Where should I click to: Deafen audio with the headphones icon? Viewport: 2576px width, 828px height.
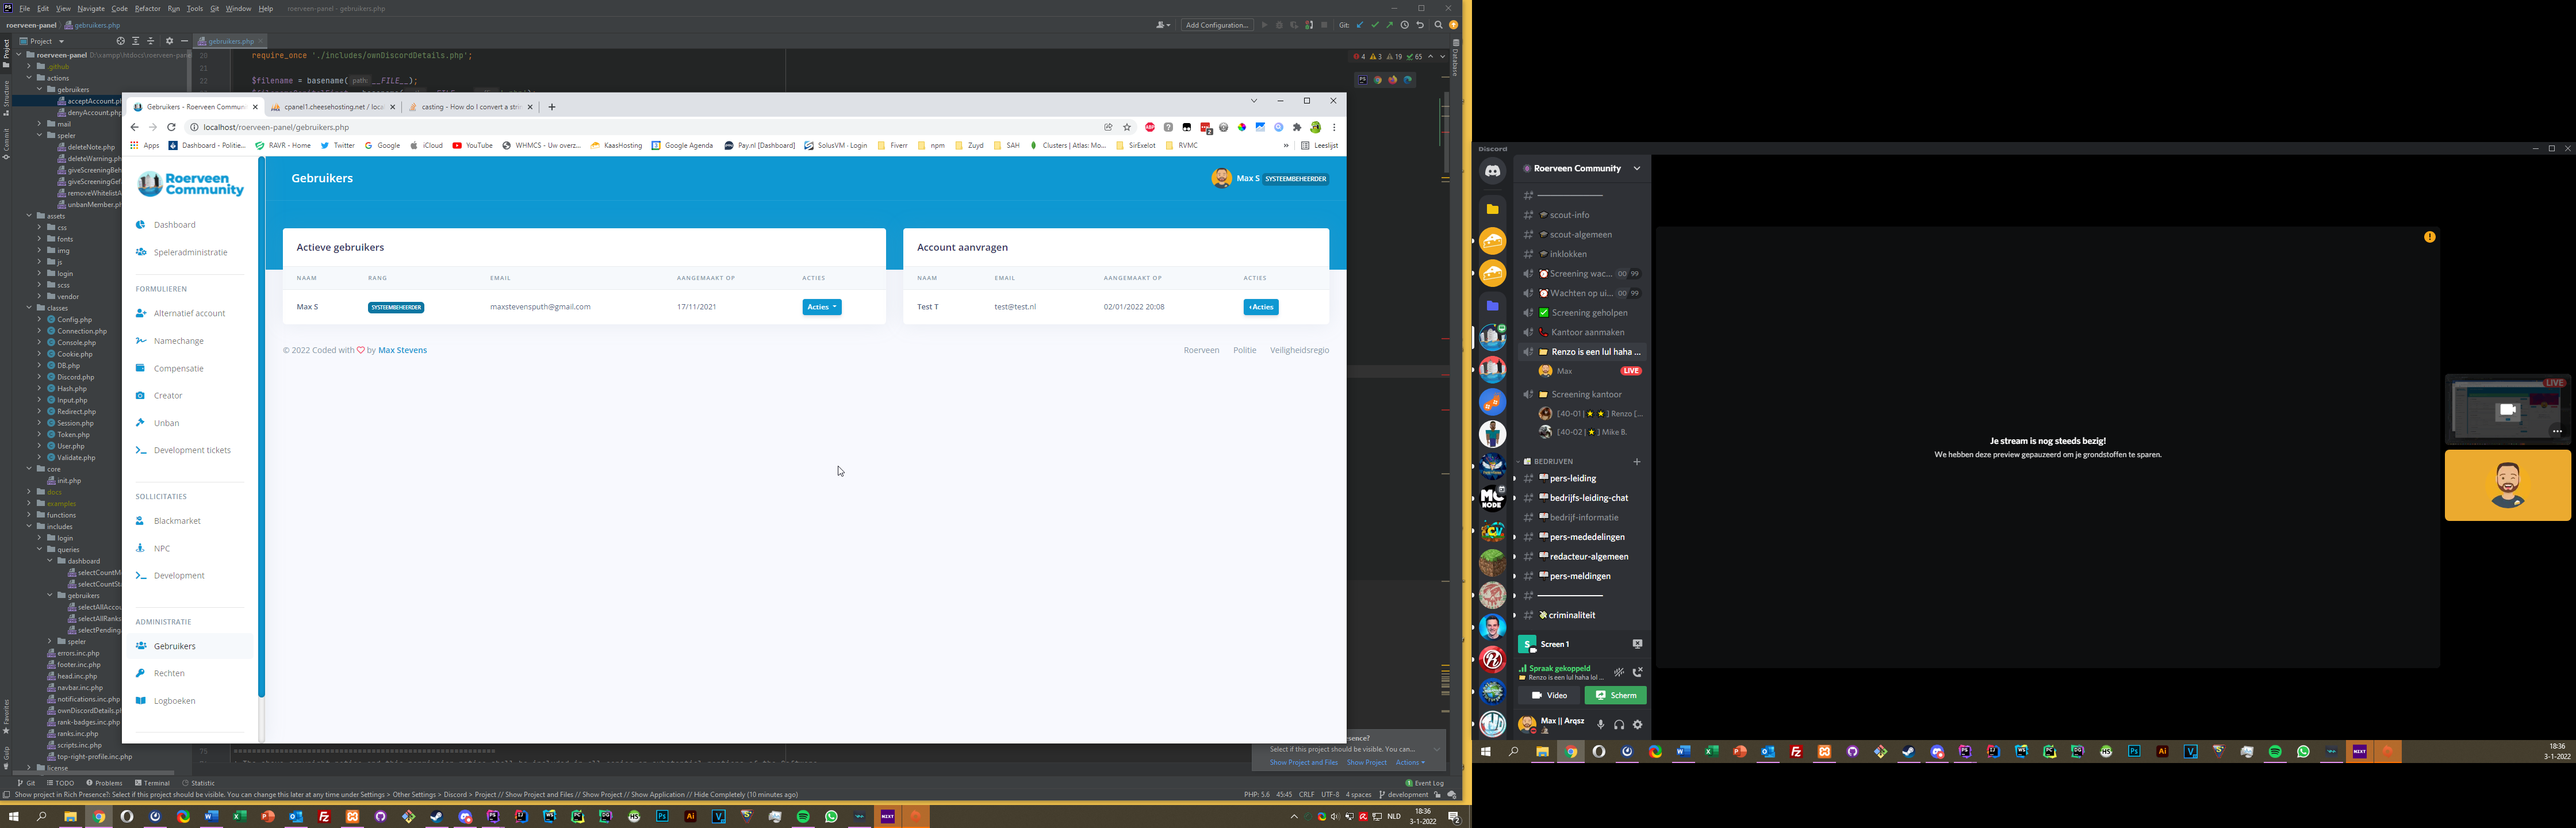pyautogui.click(x=1619, y=724)
